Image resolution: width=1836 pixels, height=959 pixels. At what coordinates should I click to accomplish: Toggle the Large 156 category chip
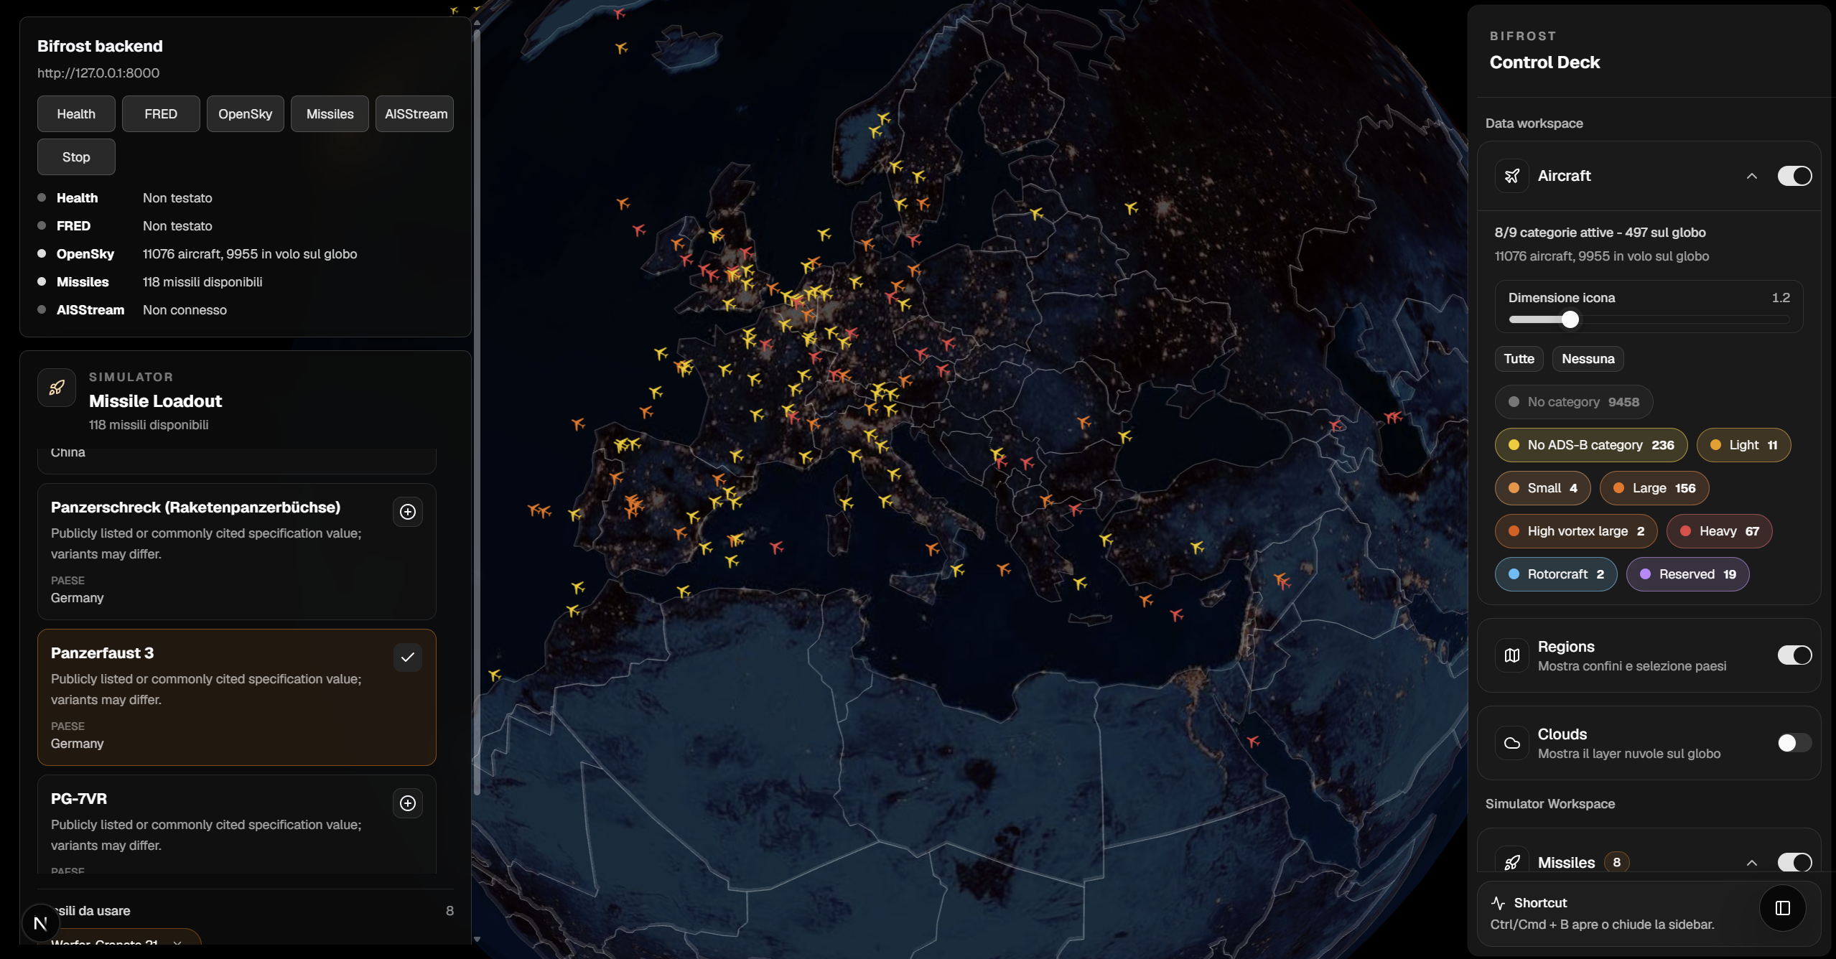tap(1654, 488)
